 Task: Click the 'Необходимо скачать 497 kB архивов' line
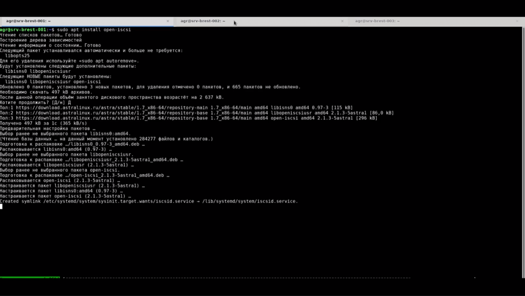(x=46, y=92)
